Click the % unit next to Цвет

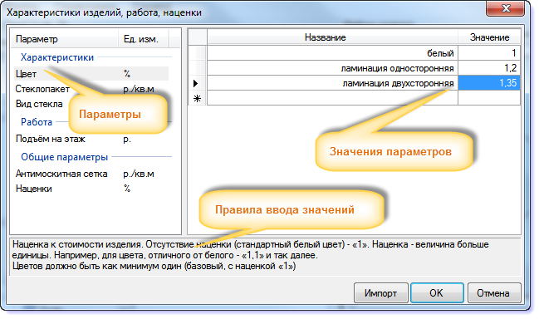point(127,74)
